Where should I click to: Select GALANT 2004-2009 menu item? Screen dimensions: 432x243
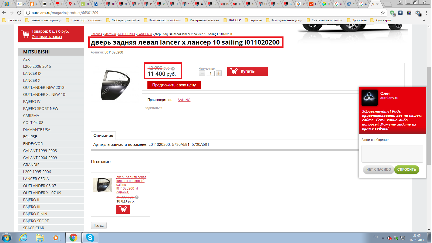tap(51, 158)
